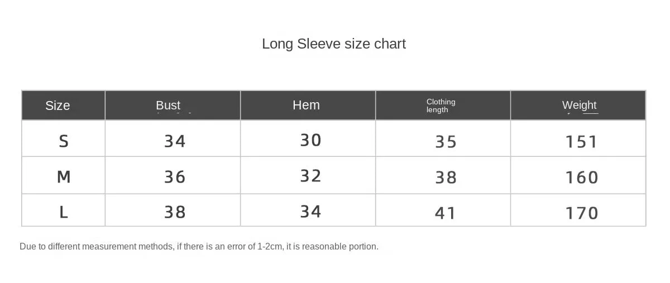Click the M size row label
670x283 pixels.
(64, 177)
